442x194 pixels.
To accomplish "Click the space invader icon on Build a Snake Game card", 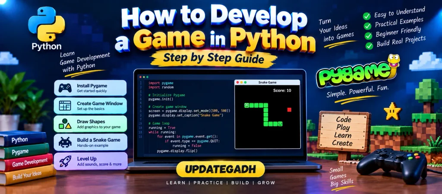I will click(65, 142).
